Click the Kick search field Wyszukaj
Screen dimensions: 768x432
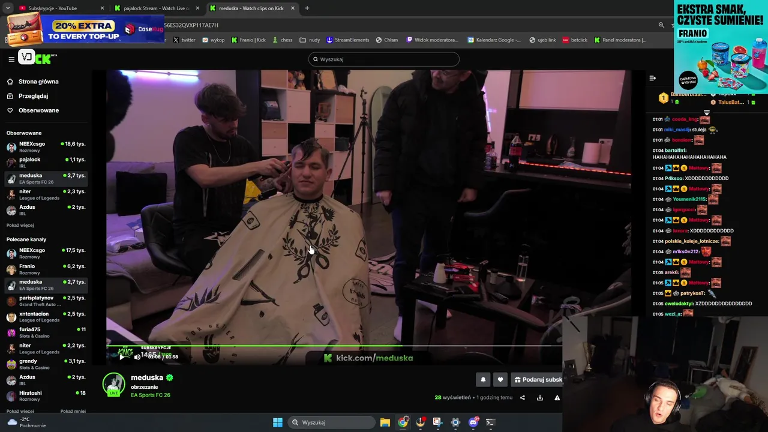coord(384,59)
